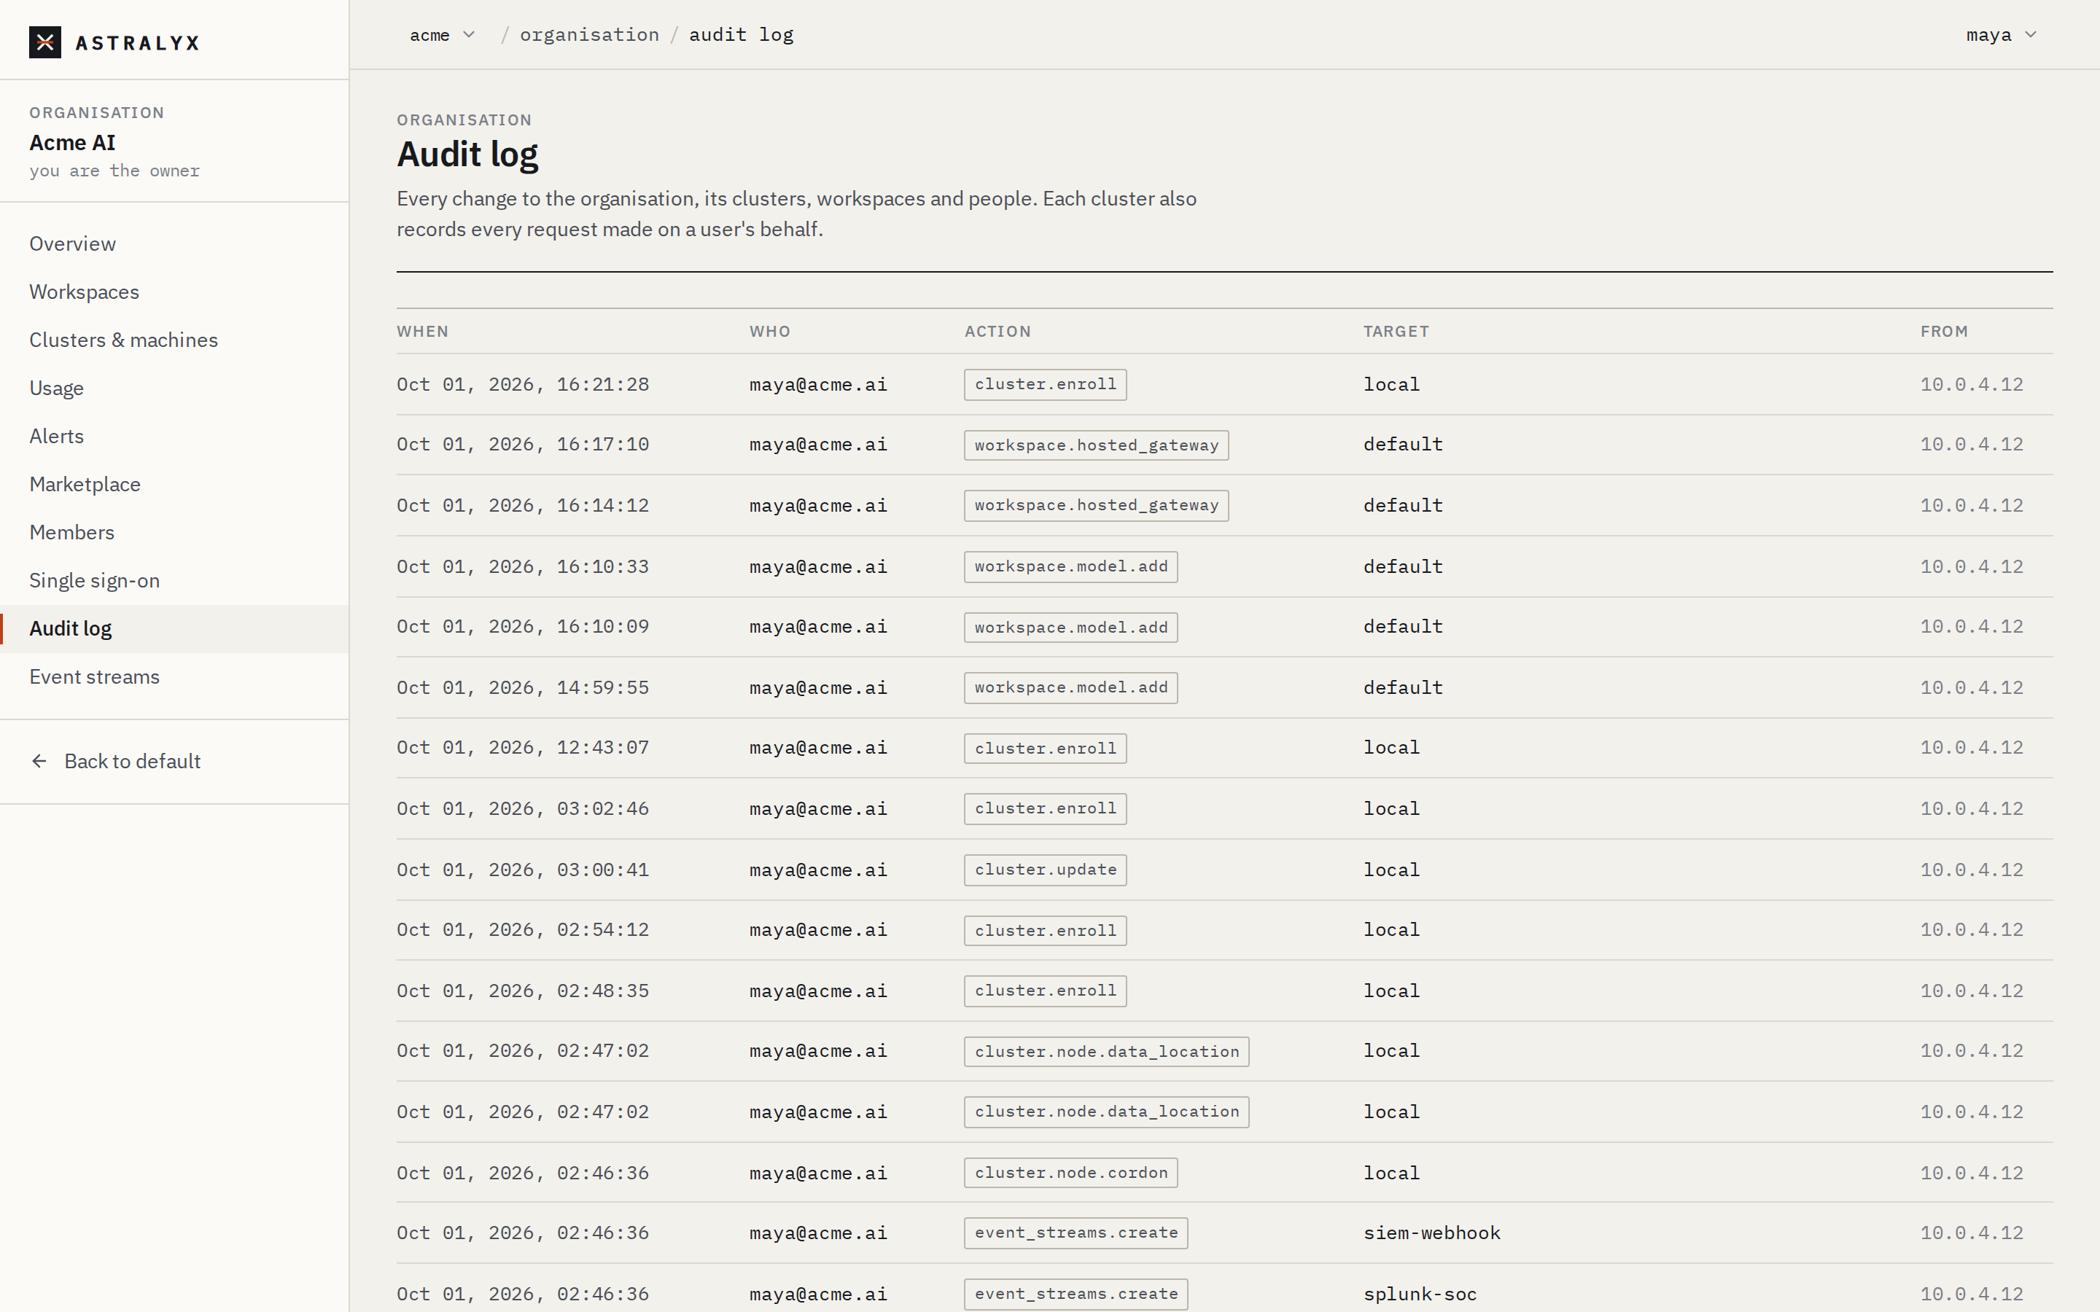Click workspace.hosted_gateway tag at 16:17:10

tap(1096, 445)
